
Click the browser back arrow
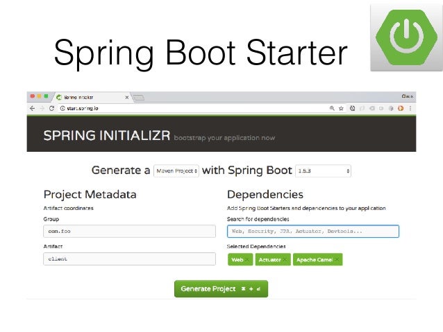[32, 108]
